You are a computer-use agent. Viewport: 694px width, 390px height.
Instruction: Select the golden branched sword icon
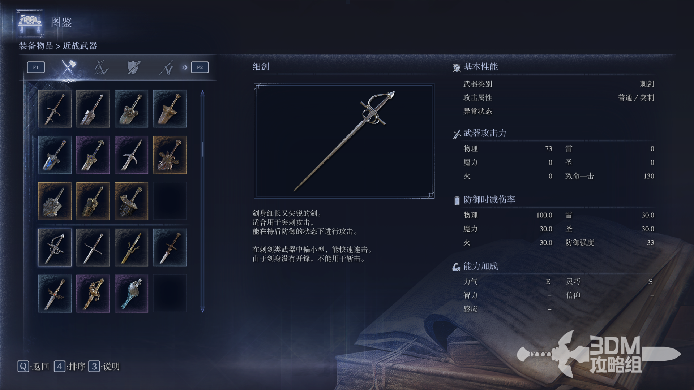131,247
